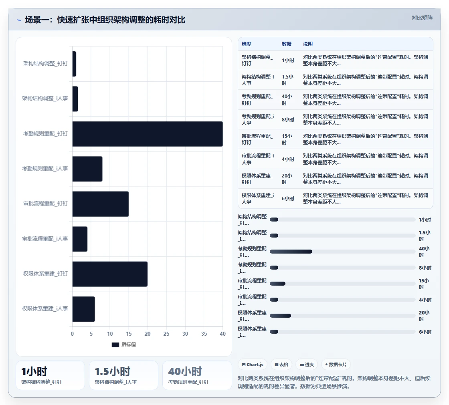Click the 15小时 progress bar
449x405 pixels.
(x=342, y=284)
